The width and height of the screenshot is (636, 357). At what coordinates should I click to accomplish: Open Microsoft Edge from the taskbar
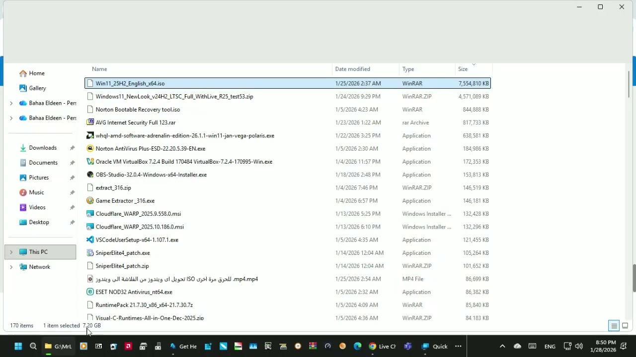coord(358,347)
